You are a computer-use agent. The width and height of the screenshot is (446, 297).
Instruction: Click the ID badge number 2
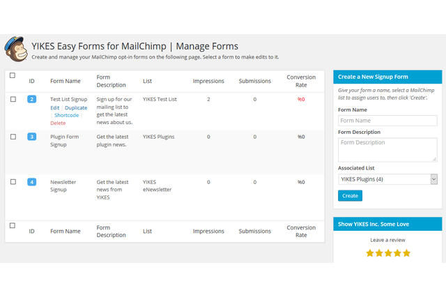pyautogui.click(x=31, y=100)
